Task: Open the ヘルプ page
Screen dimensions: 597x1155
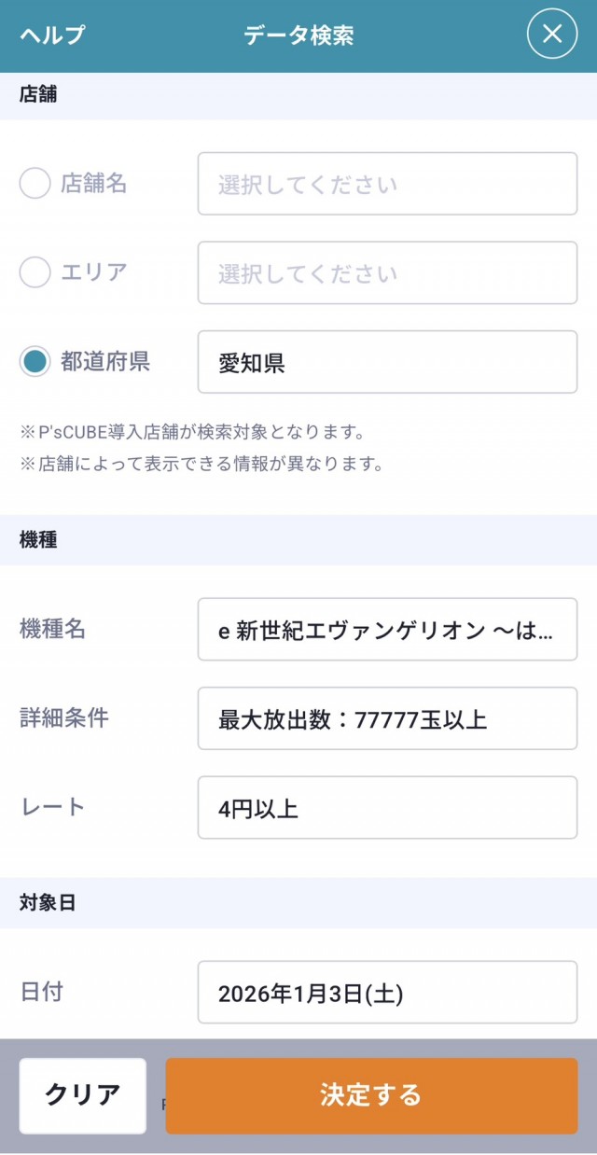Action: [52, 35]
